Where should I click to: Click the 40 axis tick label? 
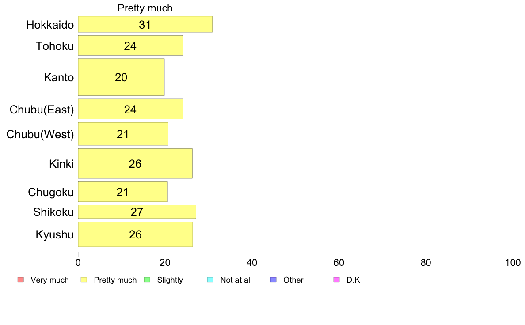pos(252,263)
